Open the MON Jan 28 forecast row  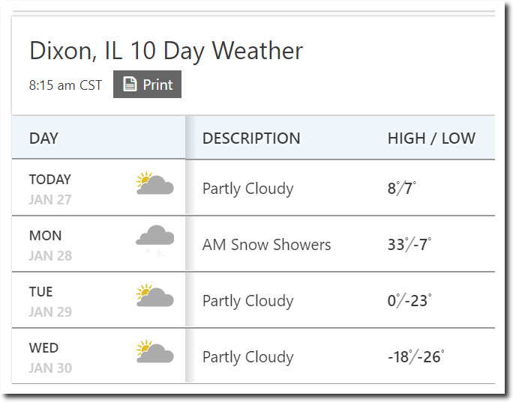253,243
